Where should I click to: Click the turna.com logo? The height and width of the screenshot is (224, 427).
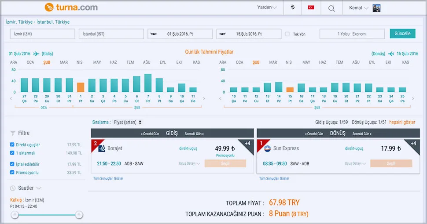tap(71, 7)
